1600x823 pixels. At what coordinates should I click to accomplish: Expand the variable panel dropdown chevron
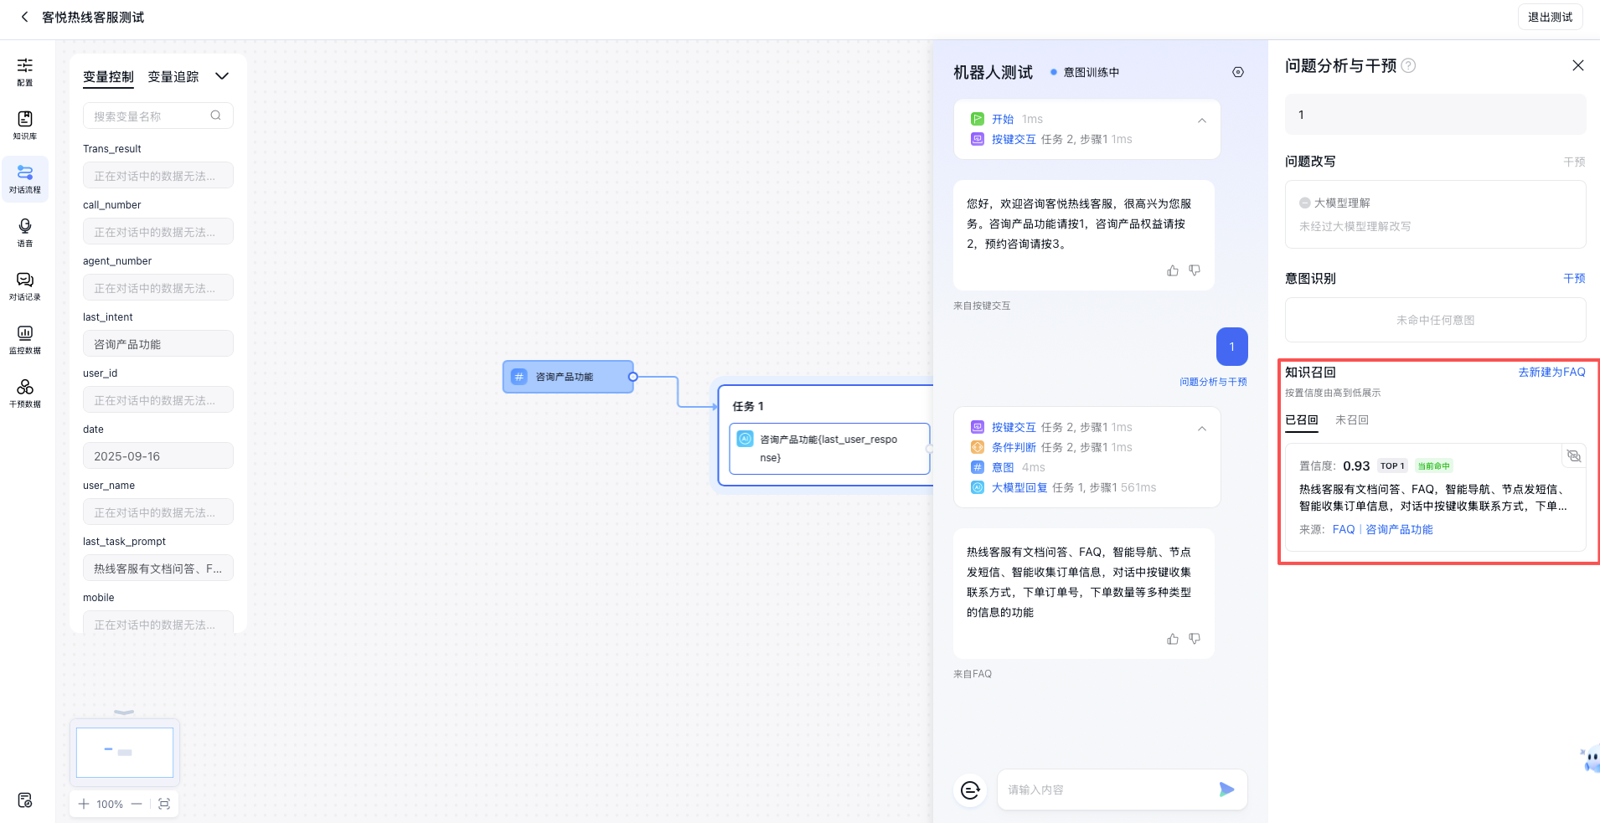coord(222,76)
